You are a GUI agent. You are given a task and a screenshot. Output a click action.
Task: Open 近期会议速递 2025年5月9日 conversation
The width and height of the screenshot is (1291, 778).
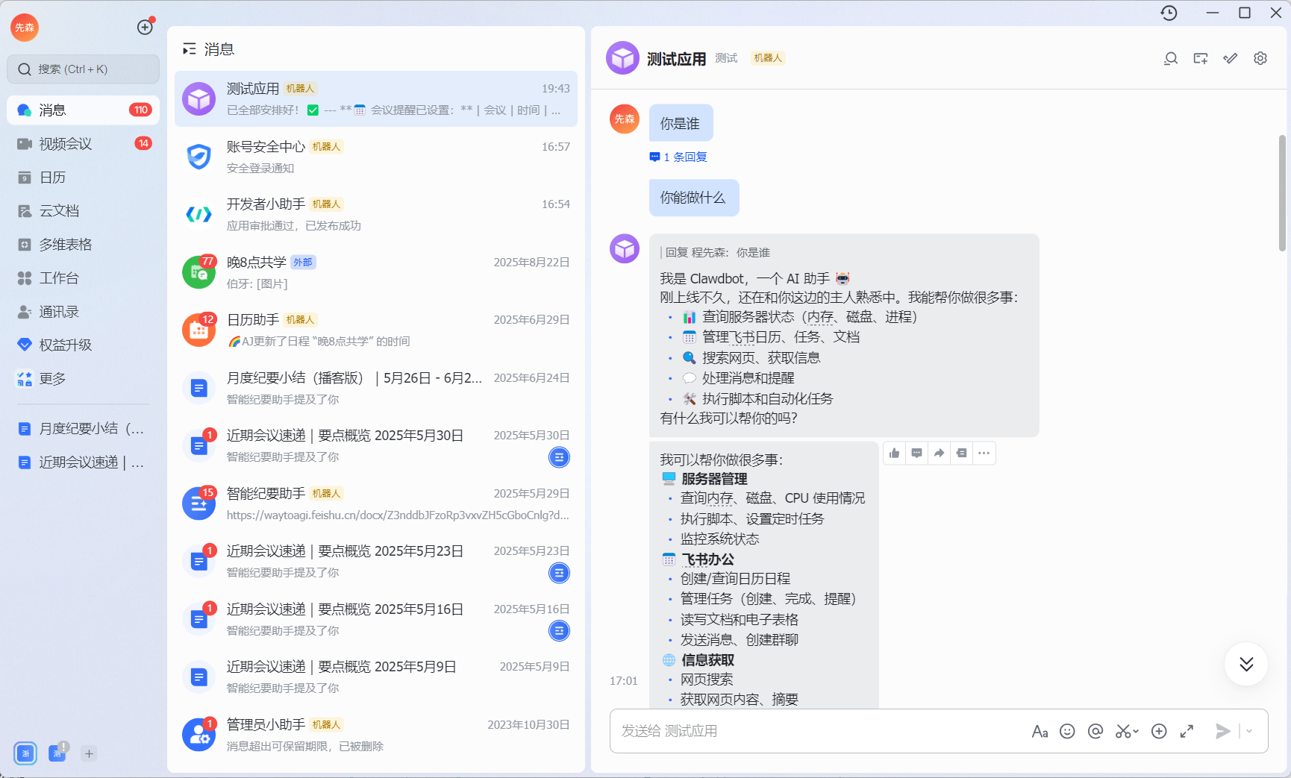(376, 677)
